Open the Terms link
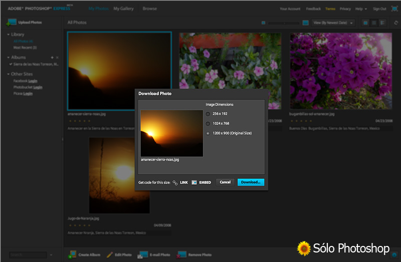 point(330,9)
